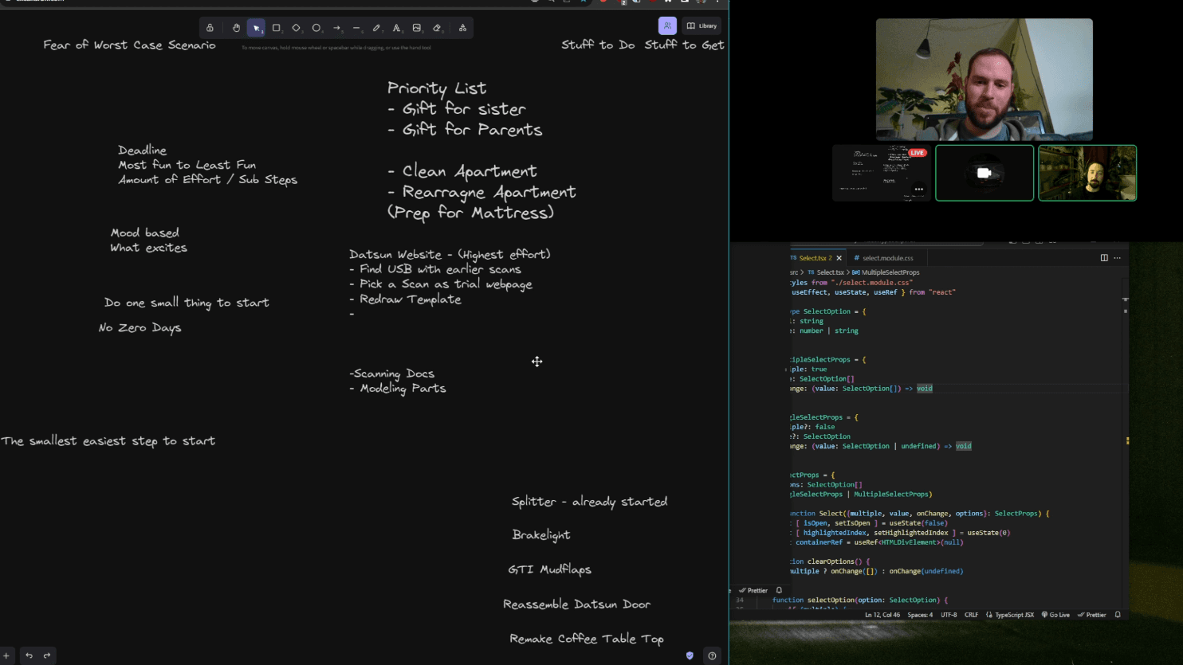Change indentation via 'Spaces: 4'
1183x665 pixels.
coord(920,615)
